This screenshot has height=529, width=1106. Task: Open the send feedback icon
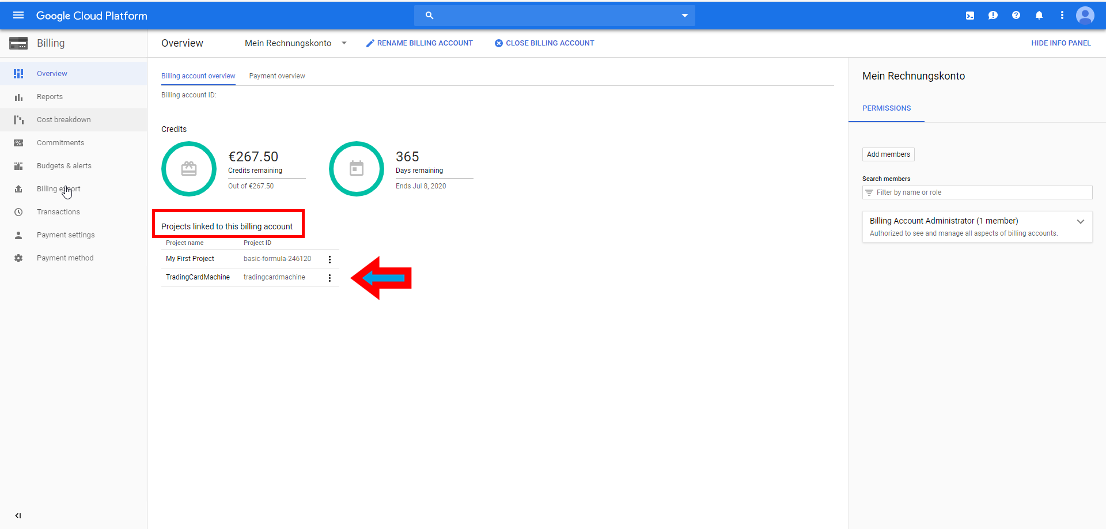pos(993,16)
